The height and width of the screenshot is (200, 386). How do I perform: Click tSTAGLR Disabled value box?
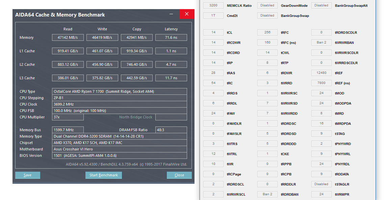321,184
